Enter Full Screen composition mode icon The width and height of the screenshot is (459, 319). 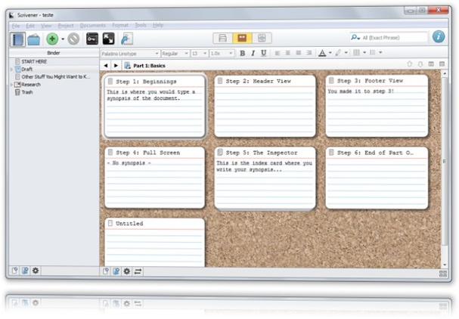click(108, 39)
